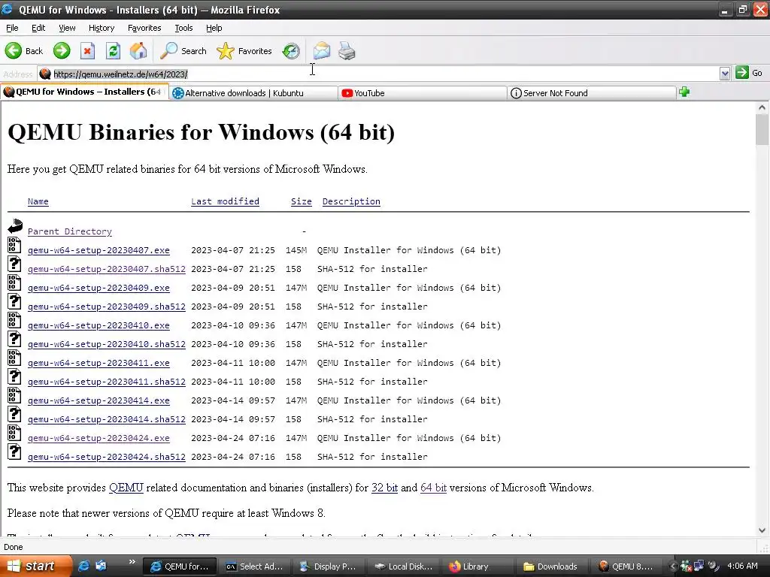770x577 pixels.
Task: Open the File menu
Action: pos(12,28)
